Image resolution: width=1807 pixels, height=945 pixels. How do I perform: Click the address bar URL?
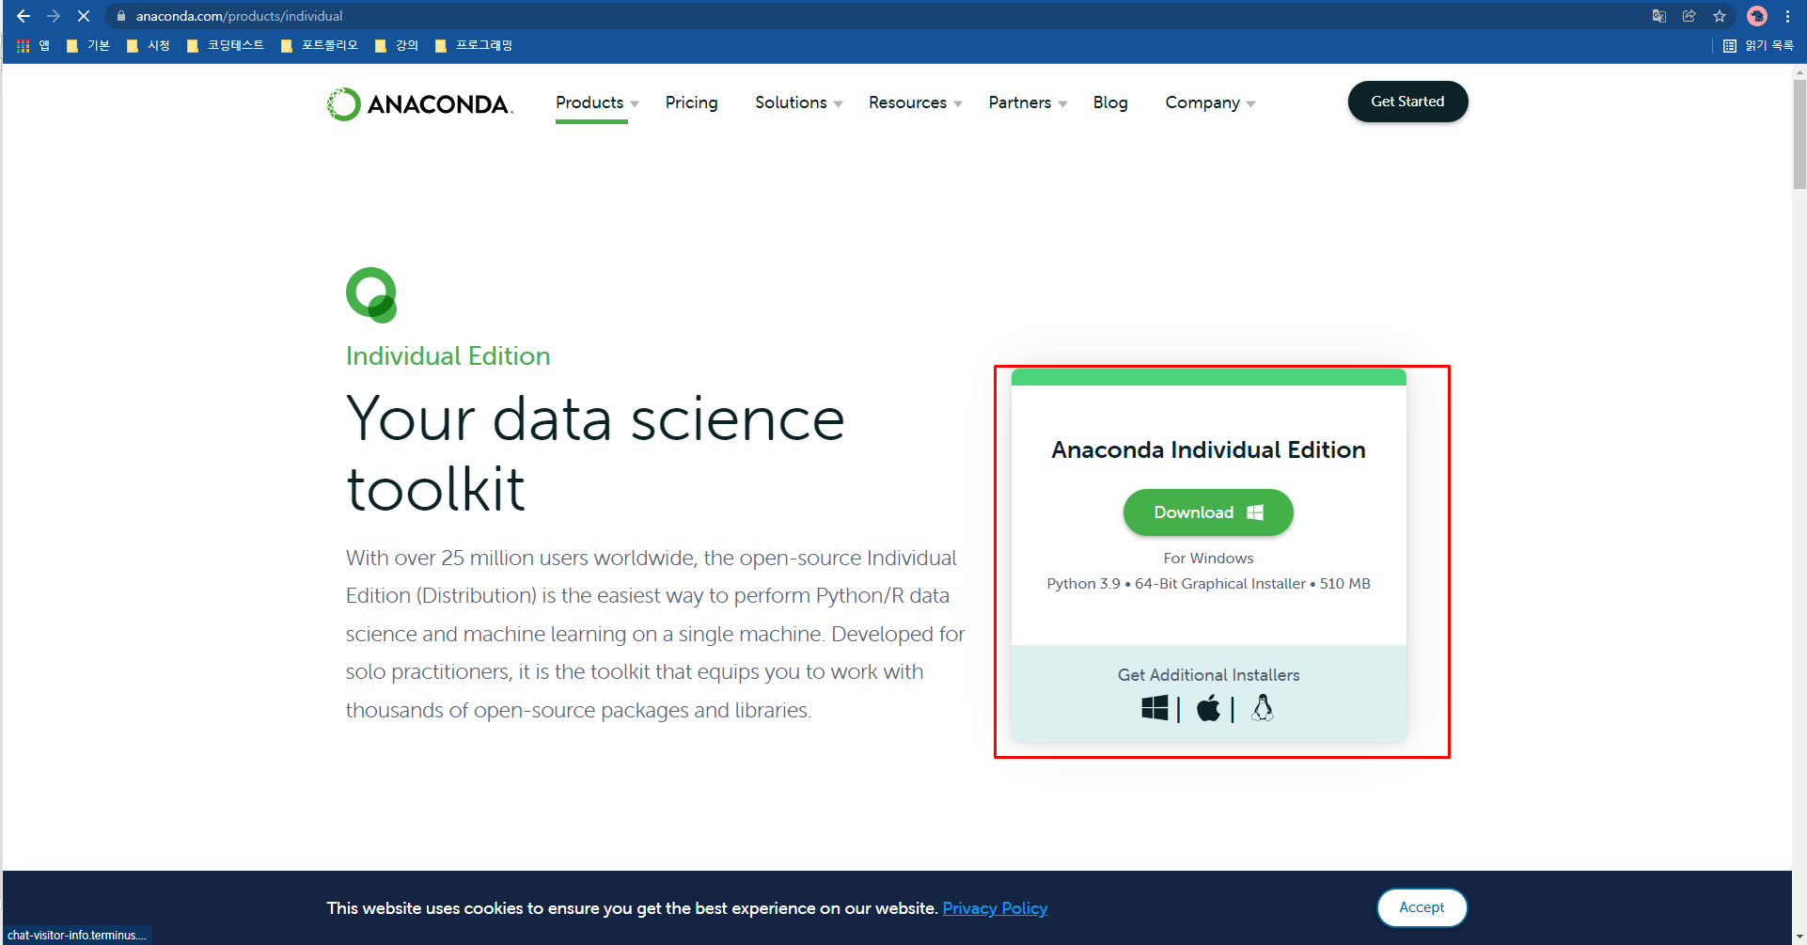(240, 16)
